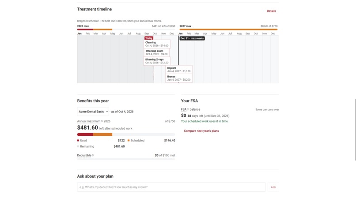
Task: Click the 2027 max progress bar
Action: tap(228, 30)
